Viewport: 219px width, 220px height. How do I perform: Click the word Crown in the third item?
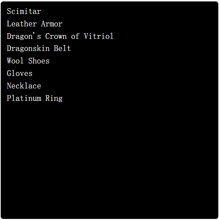56,36
